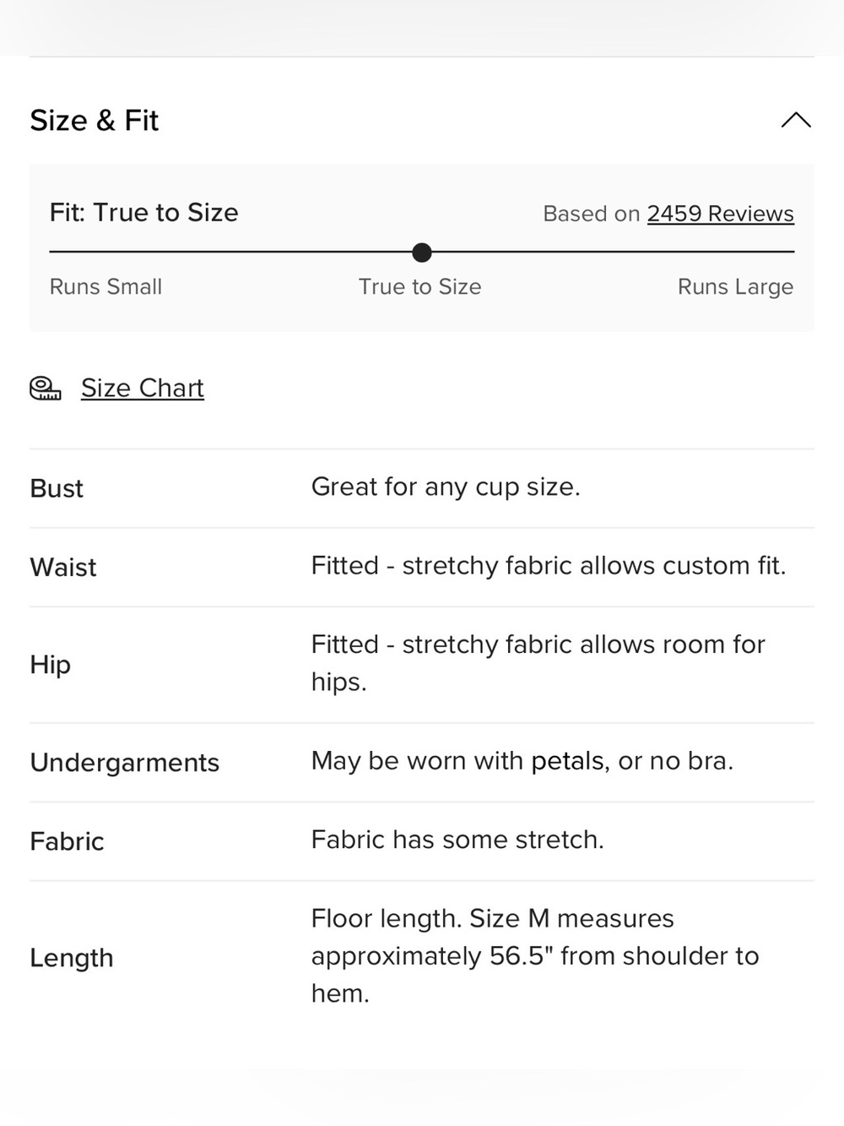Click the Fit: True to Size title
Image resolution: width=844 pixels, height=1126 pixels.
143,212
